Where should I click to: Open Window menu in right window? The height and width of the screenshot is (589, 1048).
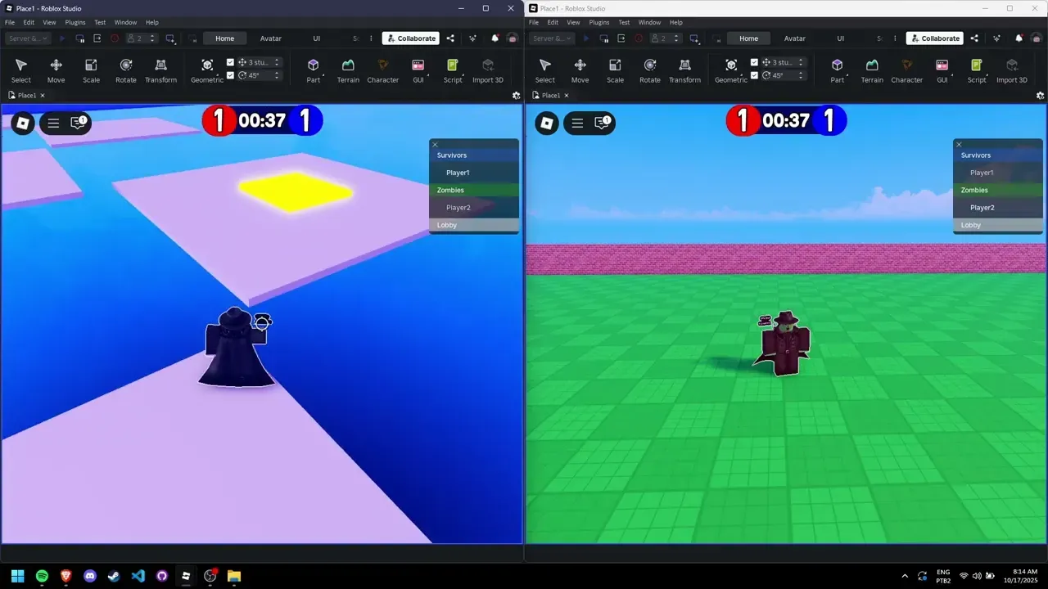(x=649, y=22)
